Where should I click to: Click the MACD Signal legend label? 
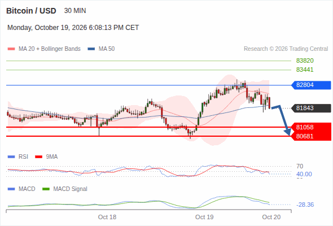pos(71,189)
